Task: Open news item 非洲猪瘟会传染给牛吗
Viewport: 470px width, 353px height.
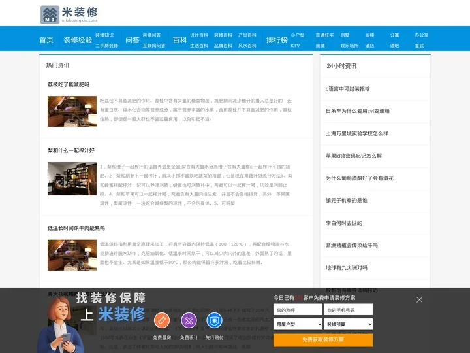Action: [352, 245]
